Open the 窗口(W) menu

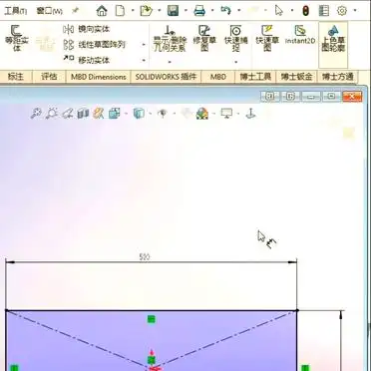tap(49, 11)
